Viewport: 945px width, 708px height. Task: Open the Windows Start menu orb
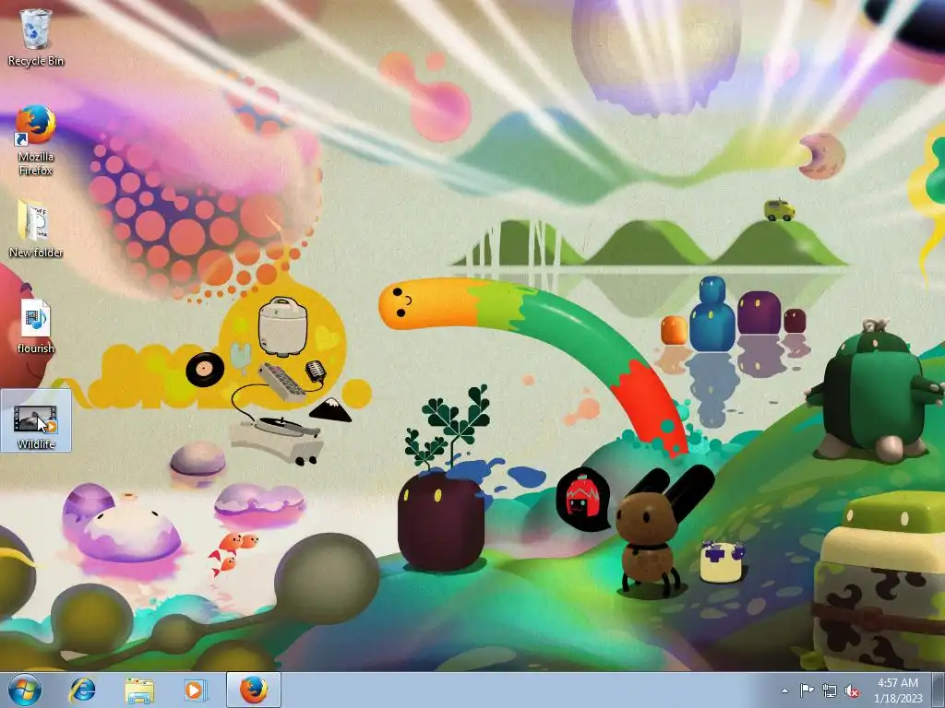[x=25, y=690]
